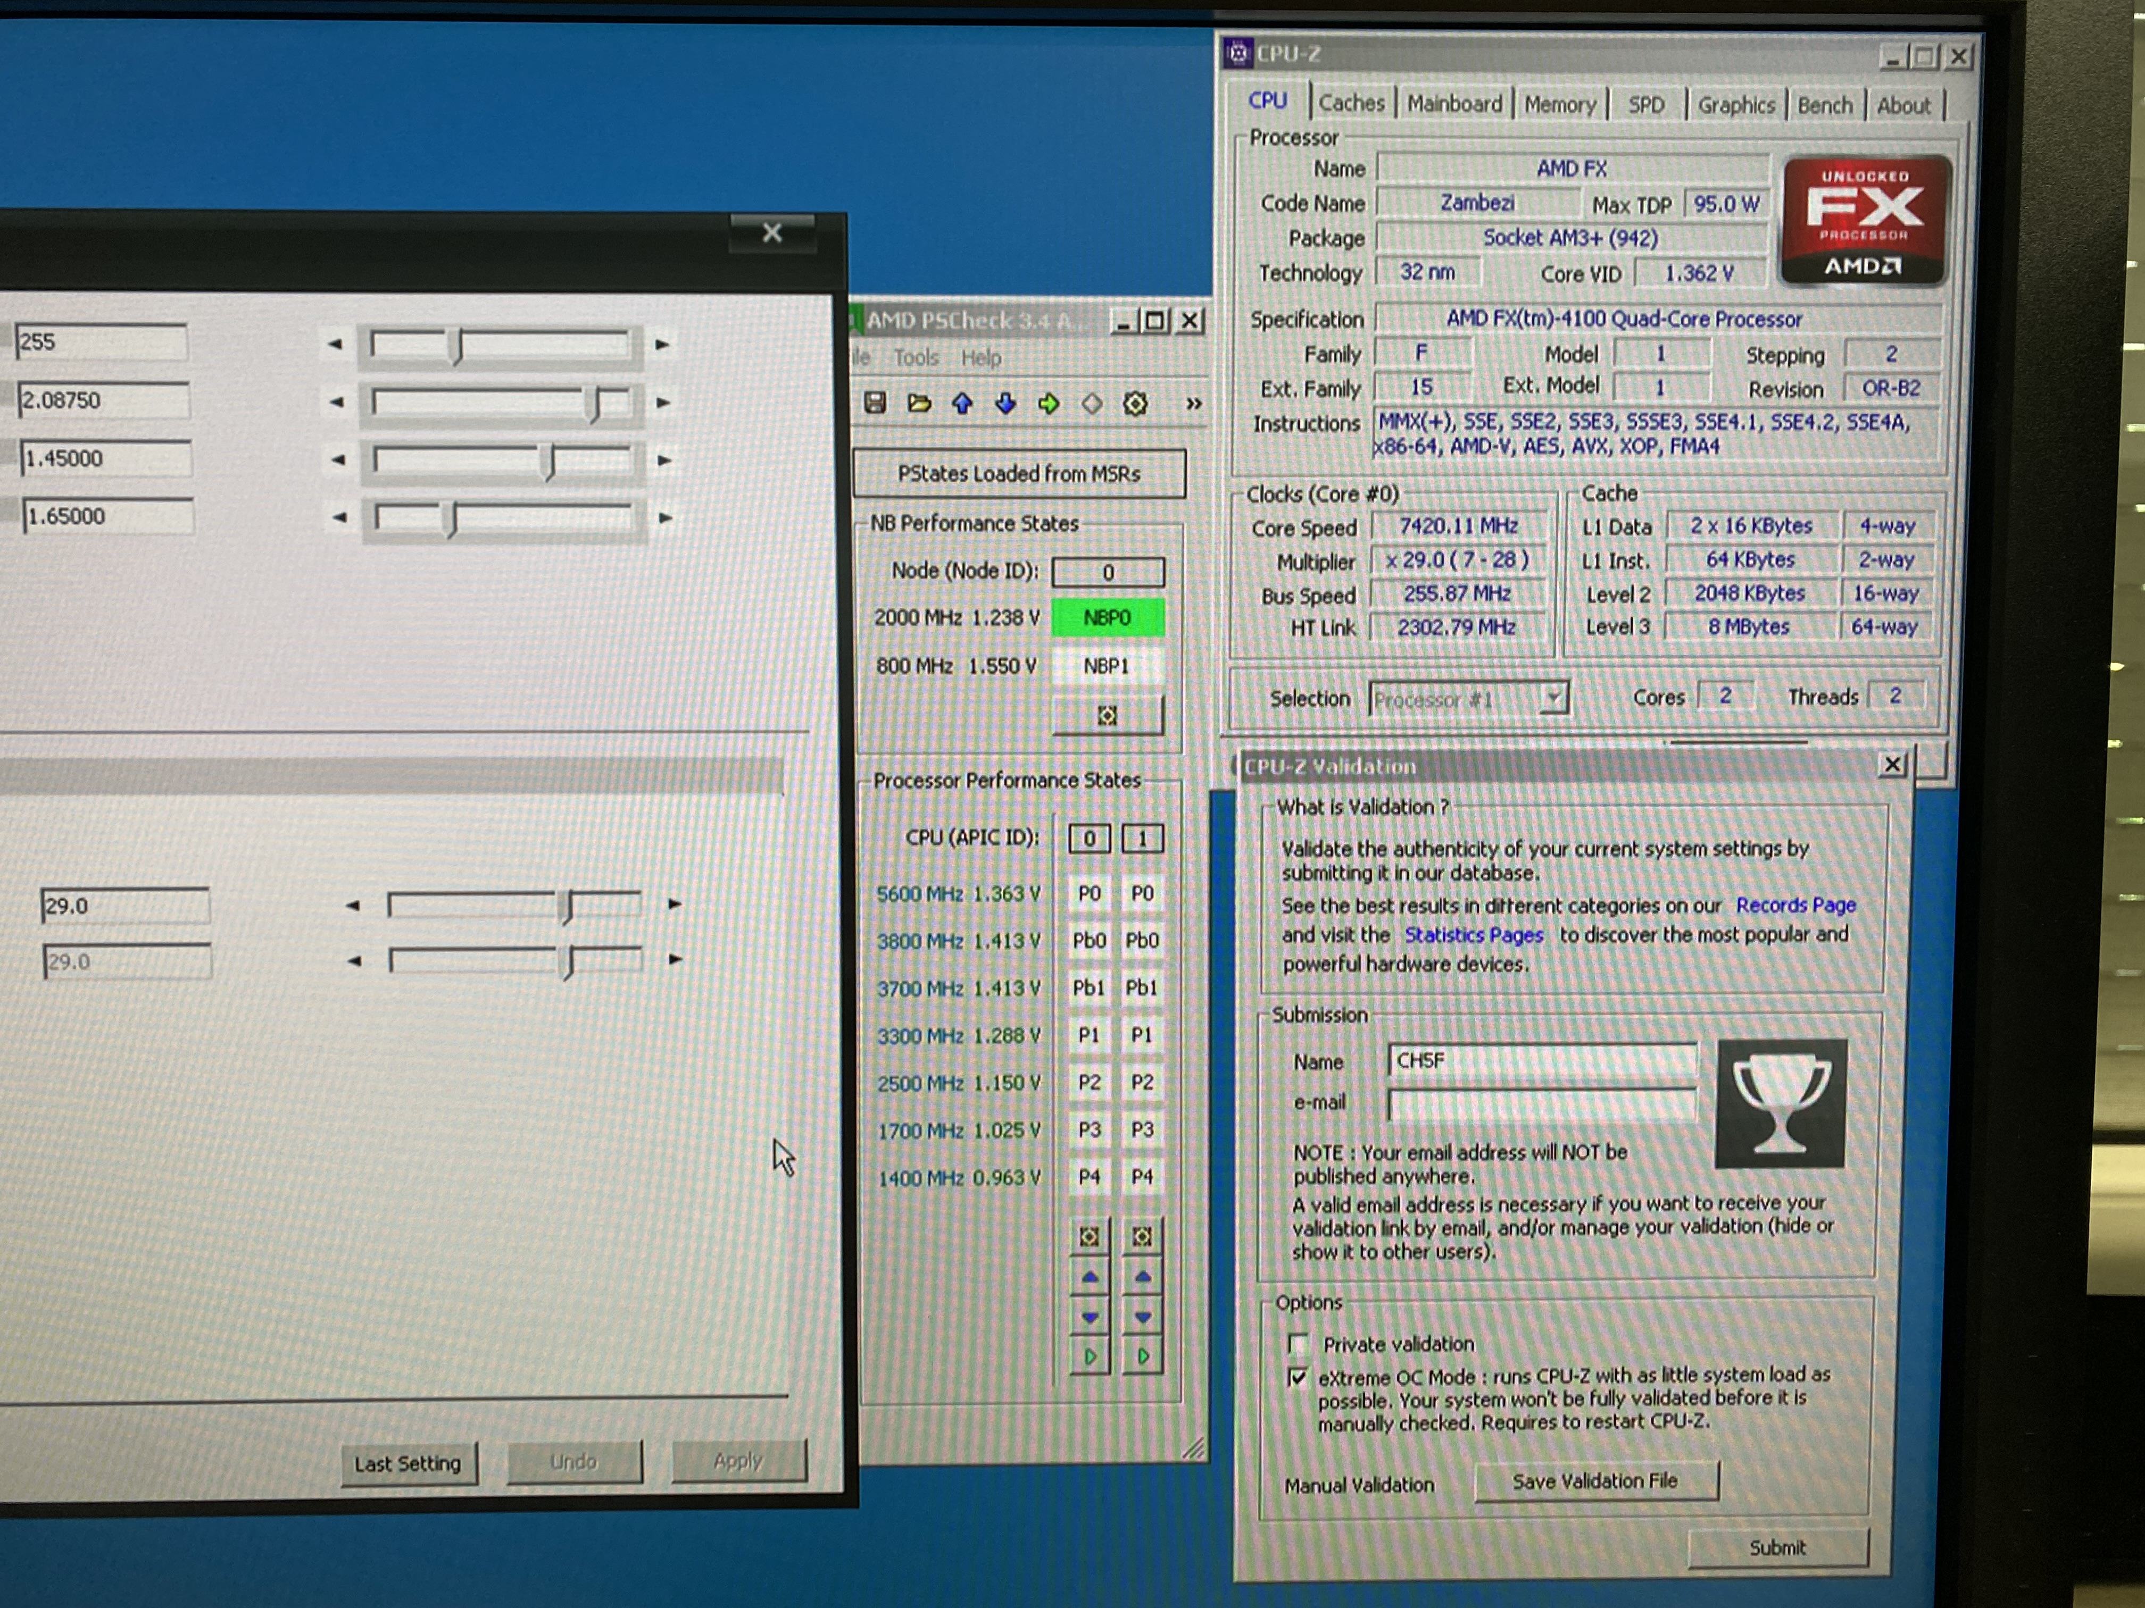2145x1608 pixels.
Task: Switch to the Memory tab in CPU-Z
Action: click(x=1559, y=105)
